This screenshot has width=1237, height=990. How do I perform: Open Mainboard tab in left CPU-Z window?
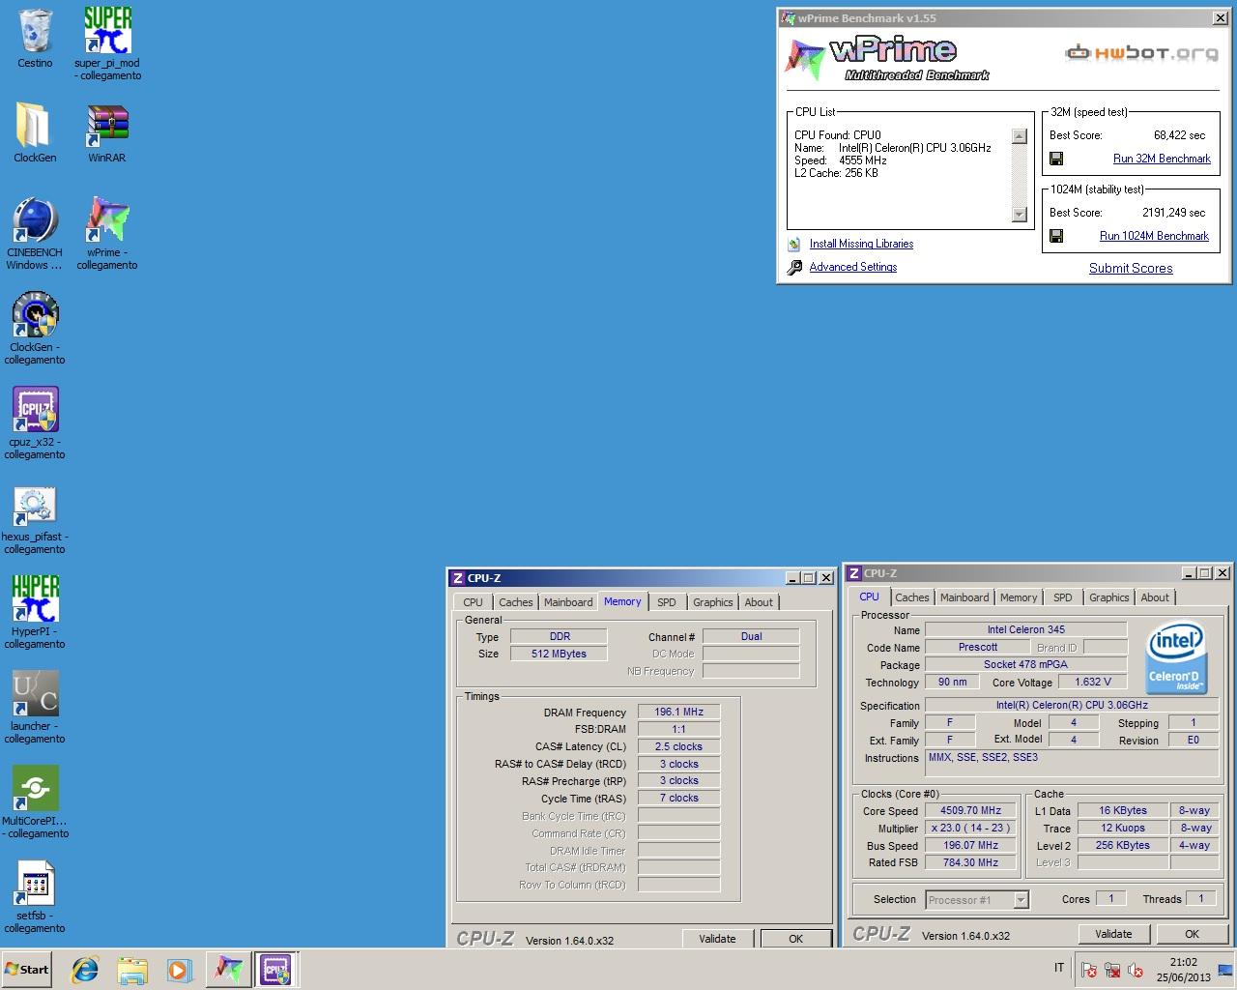coord(568,602)
